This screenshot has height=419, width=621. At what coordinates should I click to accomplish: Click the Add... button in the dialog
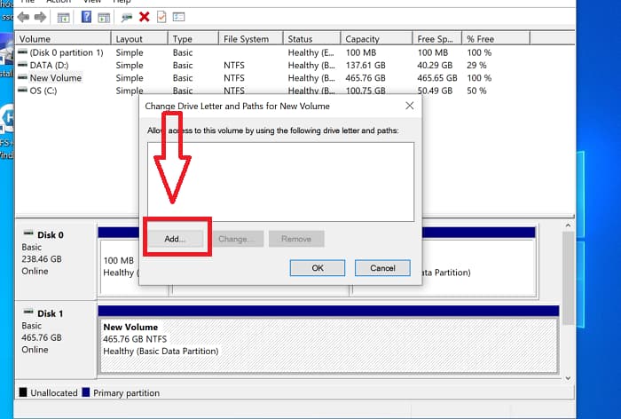174,239
